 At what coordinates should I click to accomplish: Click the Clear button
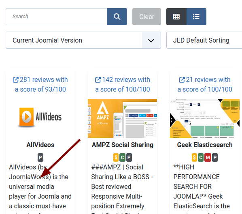point(146,17)
